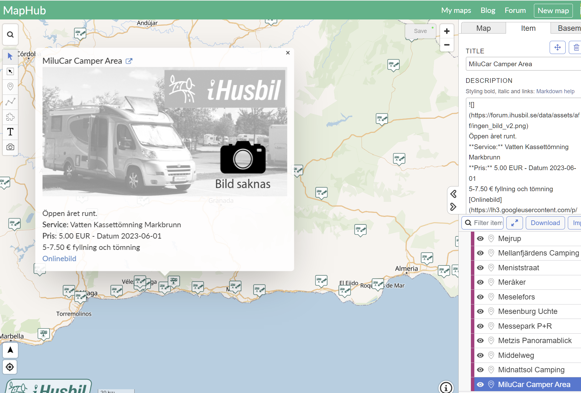Open the Onlinebild link in popup
The height and width of the screenshot is (393, 581).
click(x=59, y=259)
